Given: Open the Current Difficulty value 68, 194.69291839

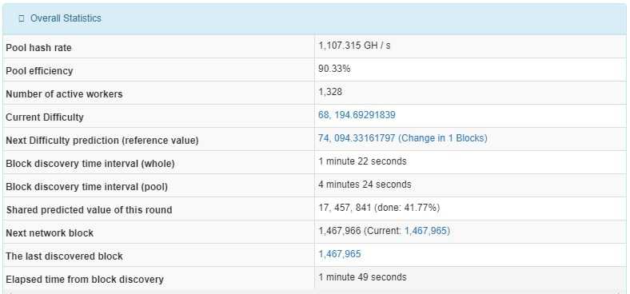Looking at the screenshot, I should [357, 115].
